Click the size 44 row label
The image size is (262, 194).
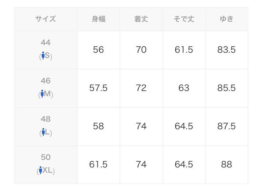click(45, 43)
